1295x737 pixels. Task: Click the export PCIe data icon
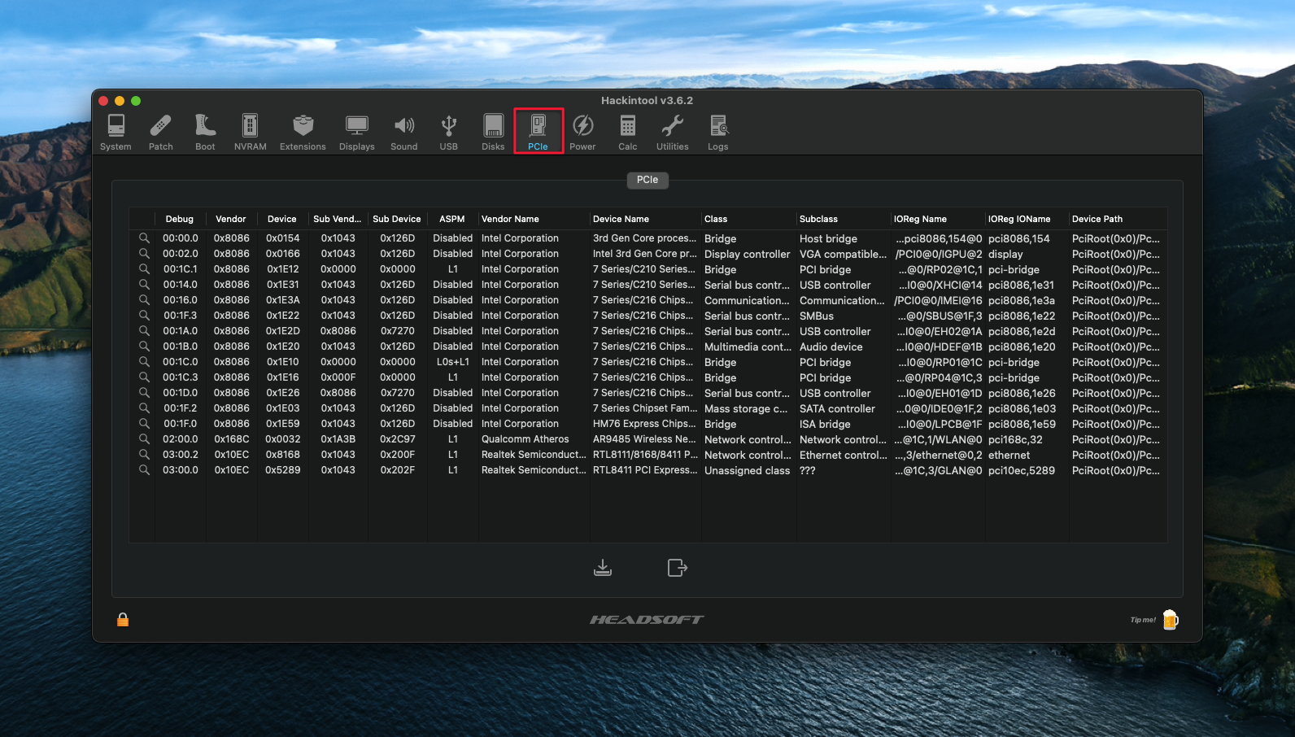pos(677,567)
